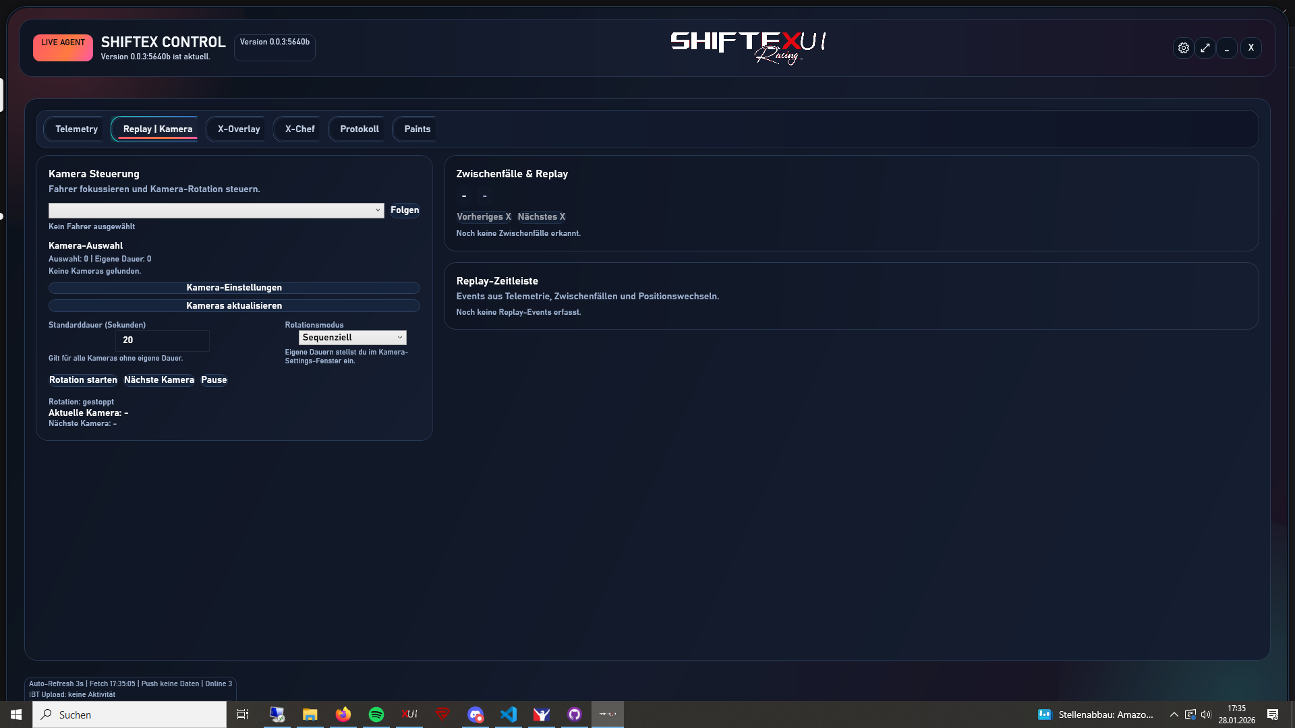Click Kameras aktualisieren

[x=233, y=305]
